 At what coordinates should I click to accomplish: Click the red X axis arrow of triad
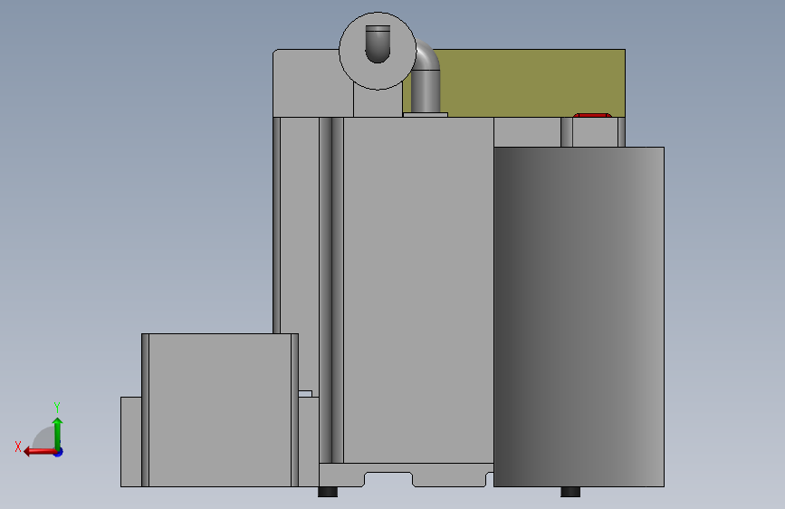[x=40, y=452]
